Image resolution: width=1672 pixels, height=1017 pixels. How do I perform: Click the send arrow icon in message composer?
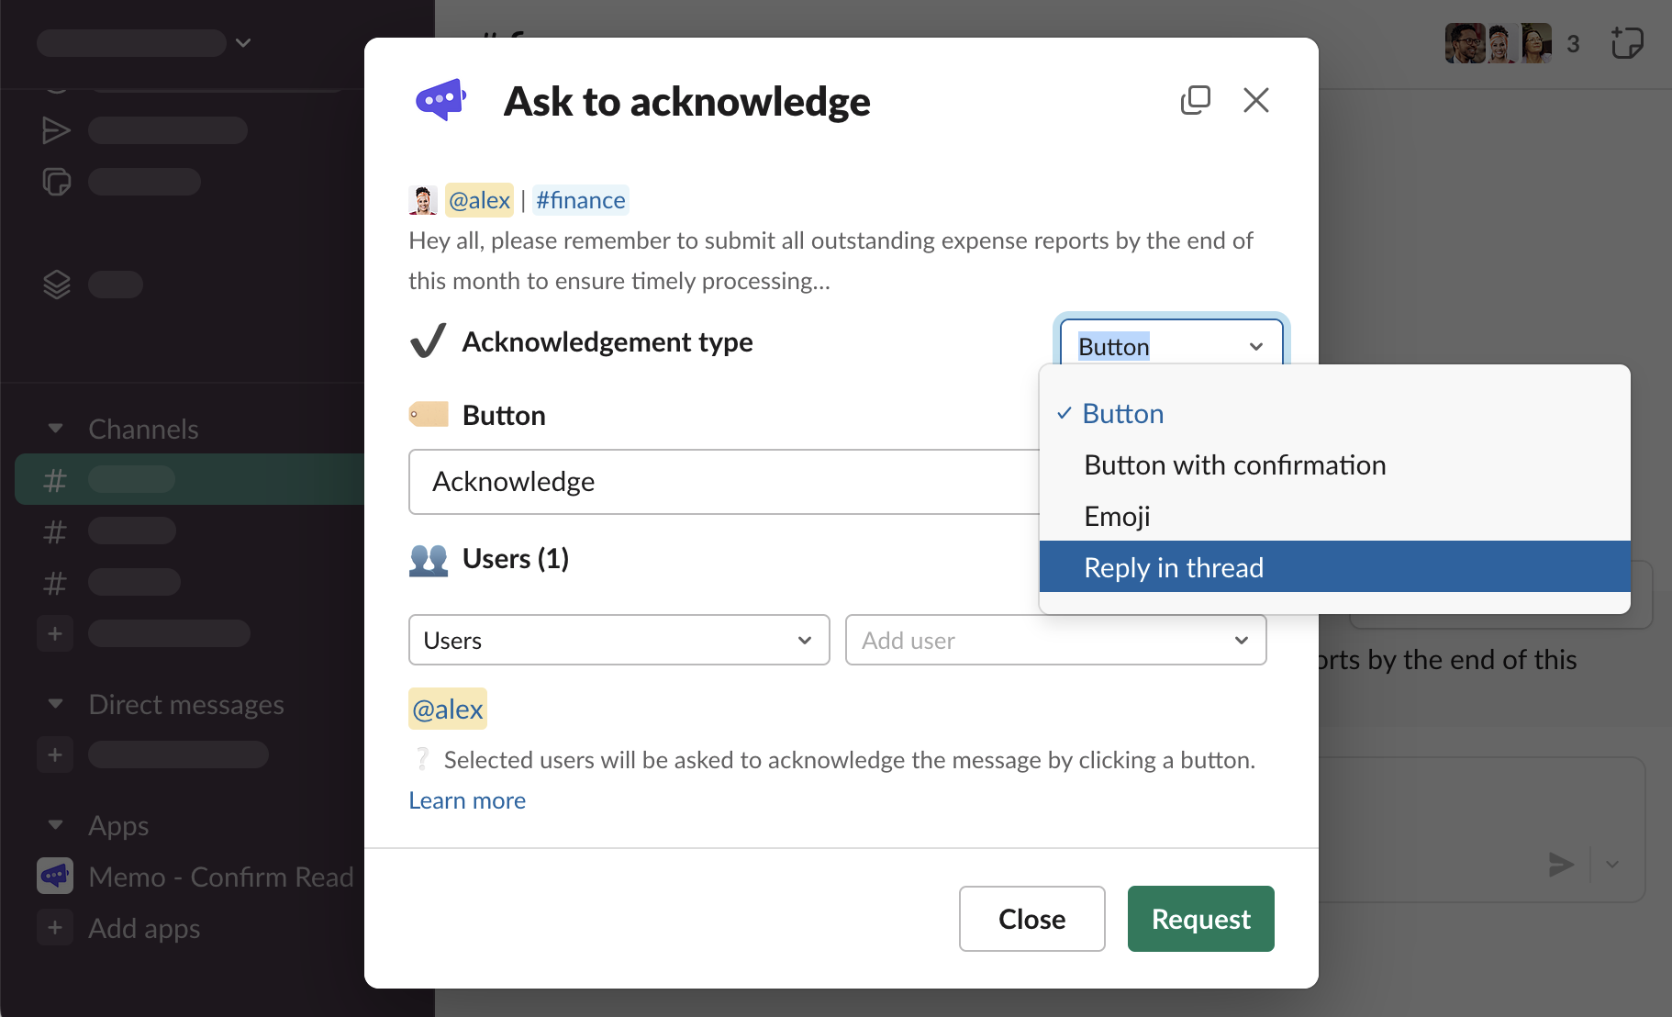(1560, 864)
